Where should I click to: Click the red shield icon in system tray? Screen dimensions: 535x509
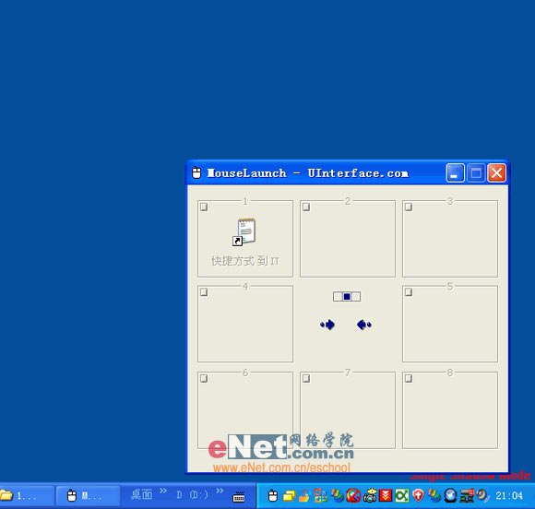[x=418, y=496]
